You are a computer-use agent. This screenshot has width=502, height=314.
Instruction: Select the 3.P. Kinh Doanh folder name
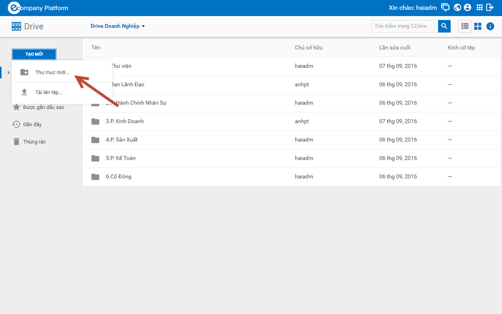click(125, 121)
